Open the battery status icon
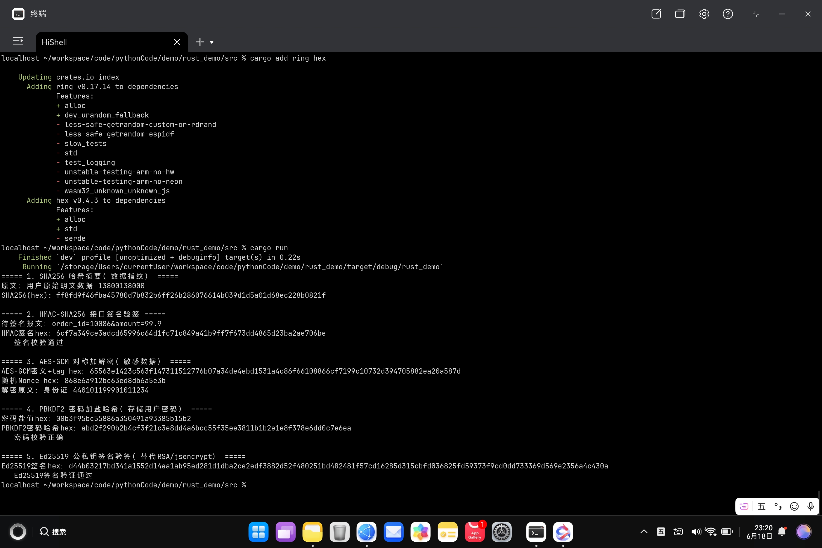This screenshot has height=548, width=822. [727, 532]
